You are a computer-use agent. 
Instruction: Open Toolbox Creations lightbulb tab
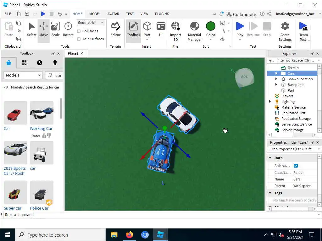point(55,63)
